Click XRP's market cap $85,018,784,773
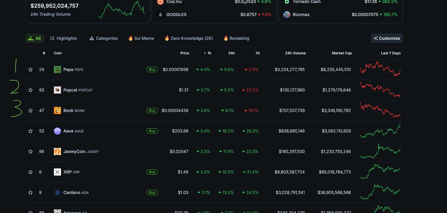 [x=335, y=172]
